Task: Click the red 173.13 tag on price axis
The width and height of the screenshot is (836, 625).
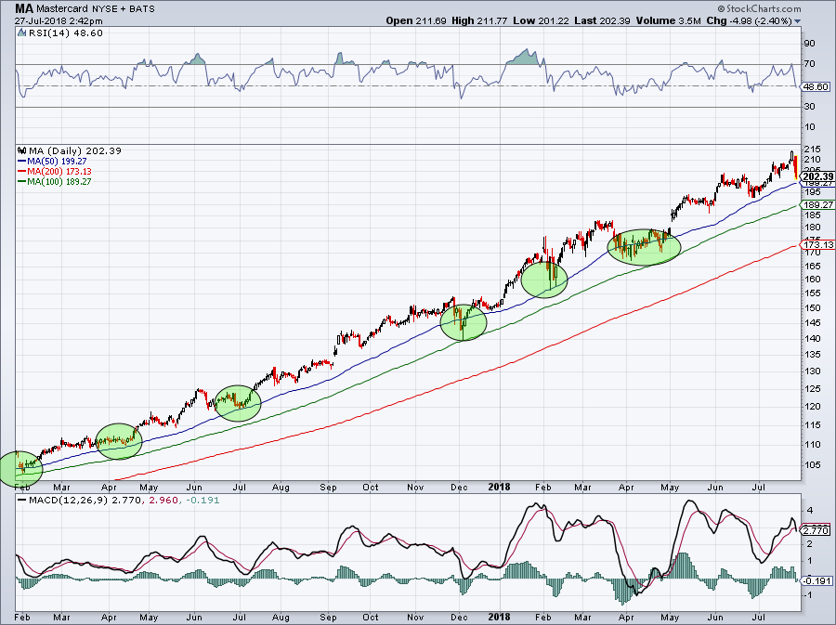Action: tap(818, 245)
